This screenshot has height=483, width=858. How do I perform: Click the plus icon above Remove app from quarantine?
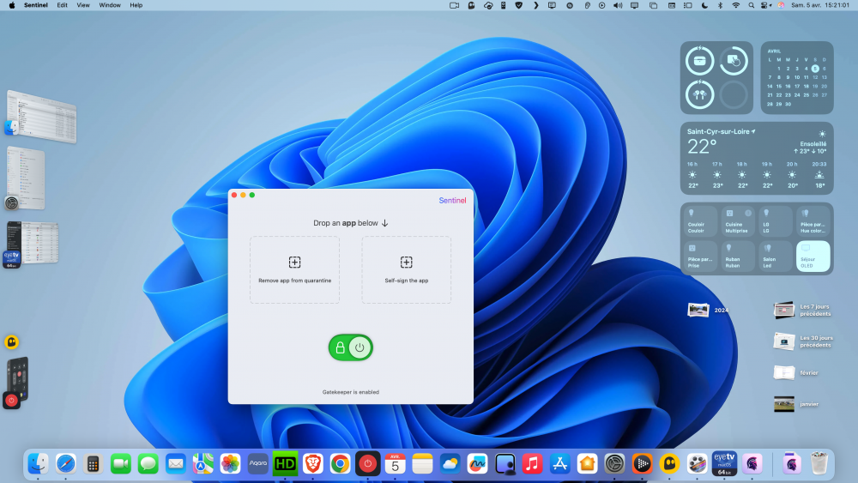tap(295, 262)
